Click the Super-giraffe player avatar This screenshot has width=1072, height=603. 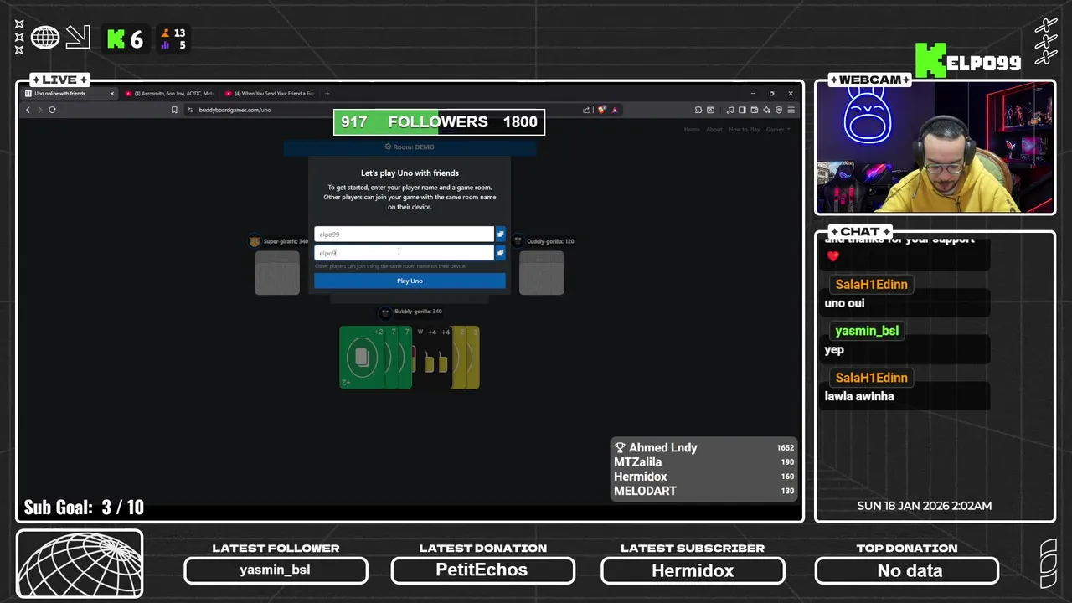(x=255, y=241)
